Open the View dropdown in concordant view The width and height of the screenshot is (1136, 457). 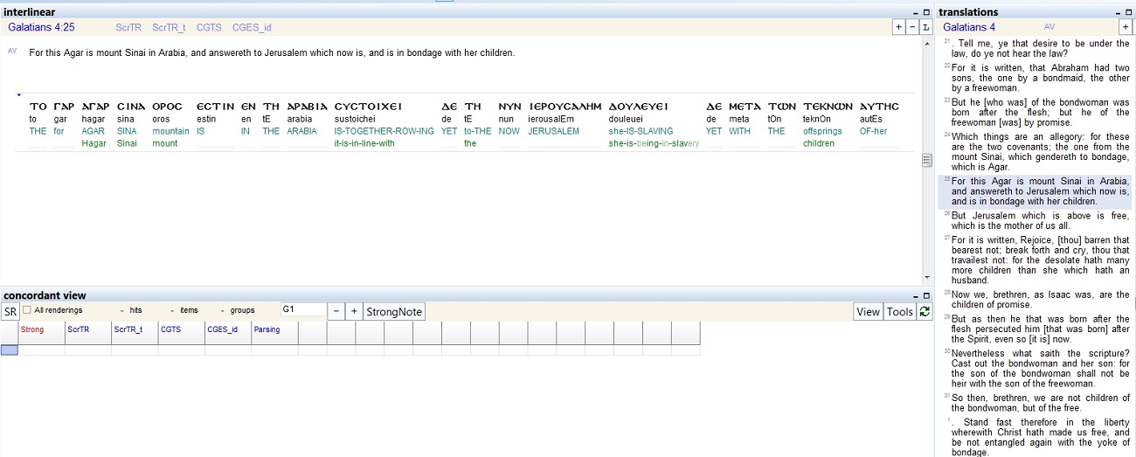[x=868, y=312]
